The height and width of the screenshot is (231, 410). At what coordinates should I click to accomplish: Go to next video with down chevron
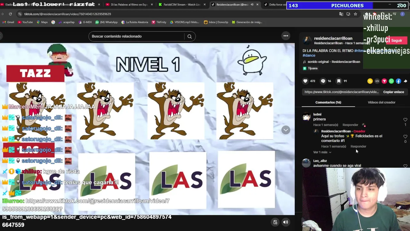(286, 130)
